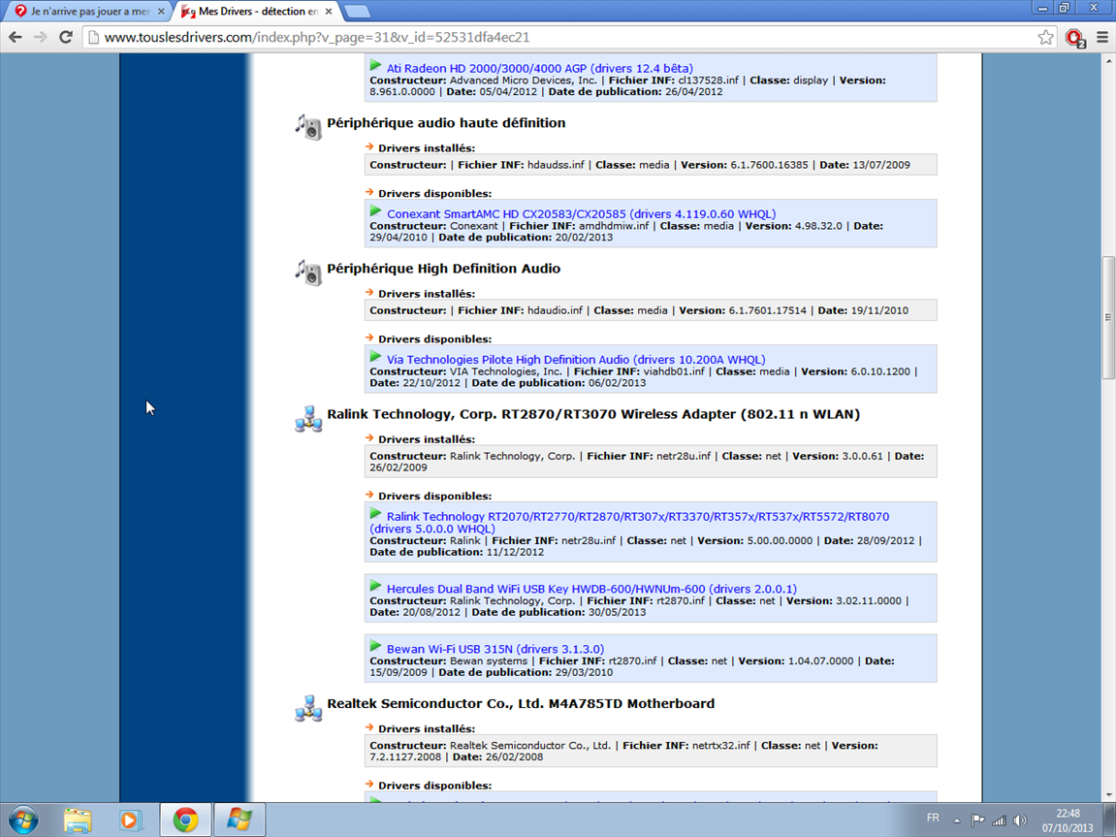Click speaker icon beside Périphérique audio haute définition
The image size is (1116, 837).
[x=308, y=126]
